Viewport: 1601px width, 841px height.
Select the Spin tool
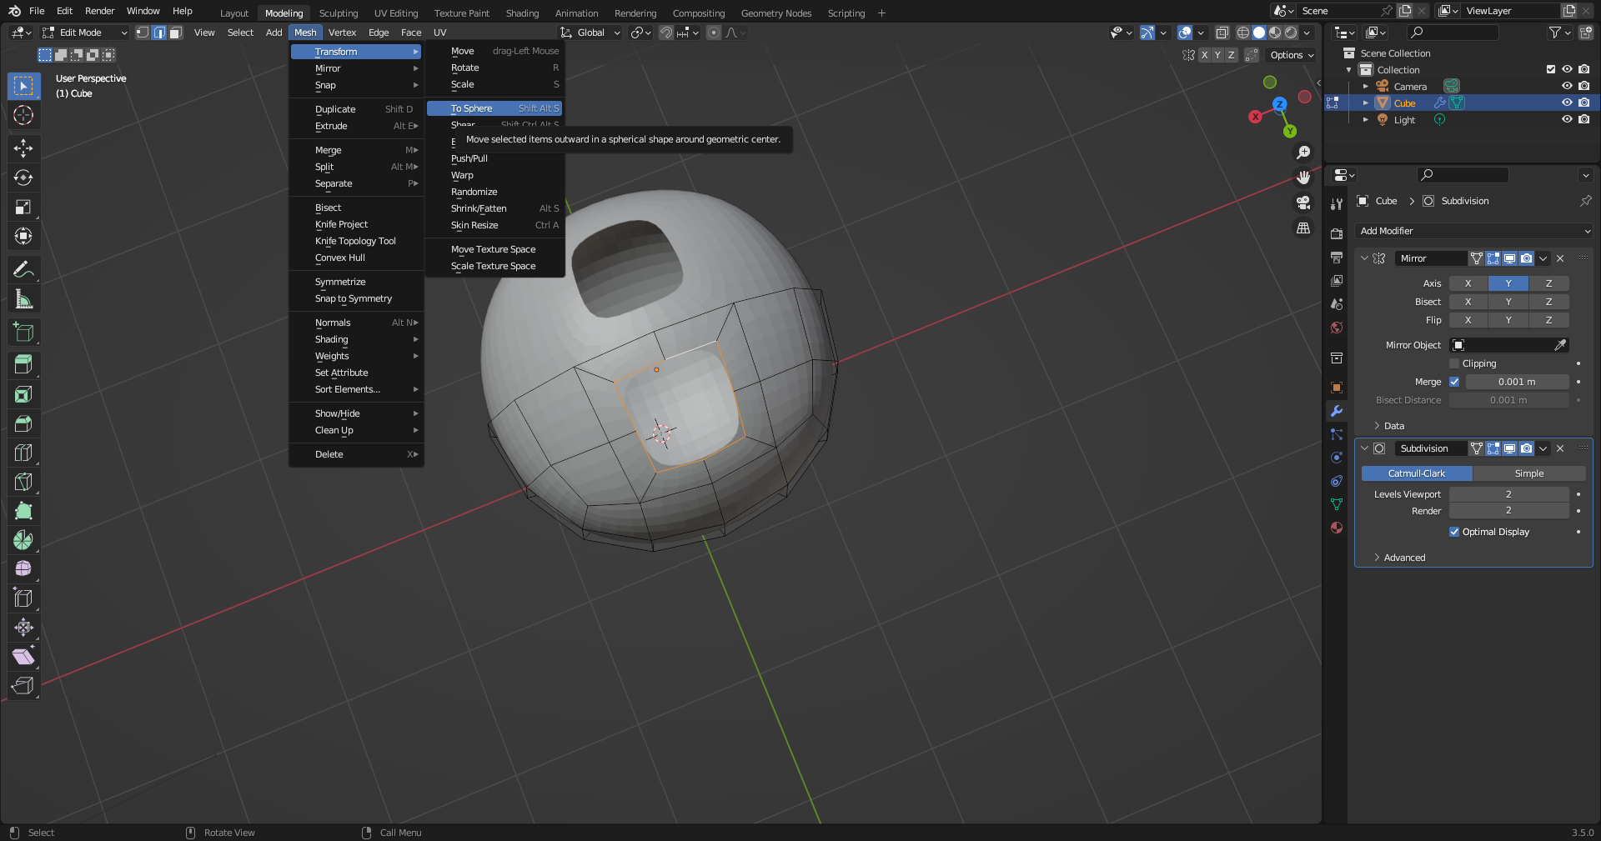click(23, 540)
